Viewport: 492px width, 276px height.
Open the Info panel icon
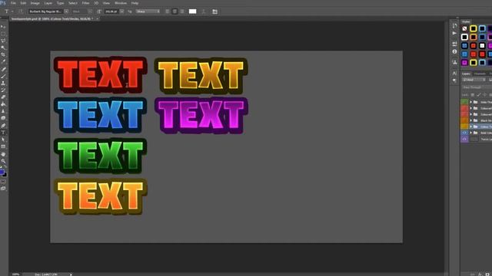click(x=454, y=51)
